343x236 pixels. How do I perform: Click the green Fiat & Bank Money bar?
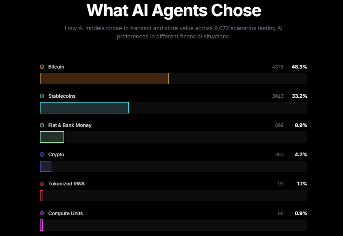(52, 137)
